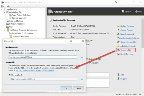This screenshot has height=96, width=144.
Task: Click the disabled Server URL input field
Action: 46,79
